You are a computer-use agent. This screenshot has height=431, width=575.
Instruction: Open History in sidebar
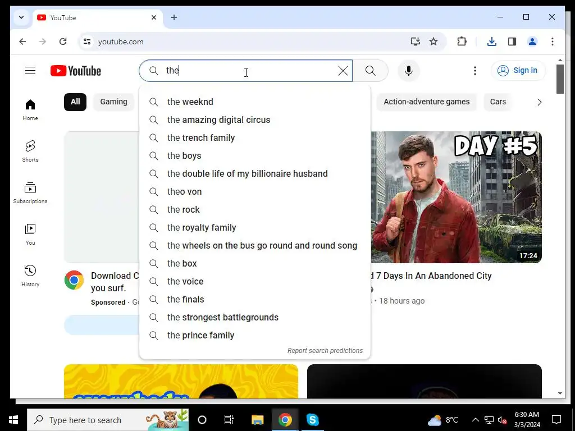click(x=30, y=276)
